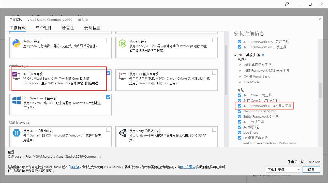Viewport: 328px width, 183px height.
Task: Click the IntelliCode included component
Action: pos(251,82)
